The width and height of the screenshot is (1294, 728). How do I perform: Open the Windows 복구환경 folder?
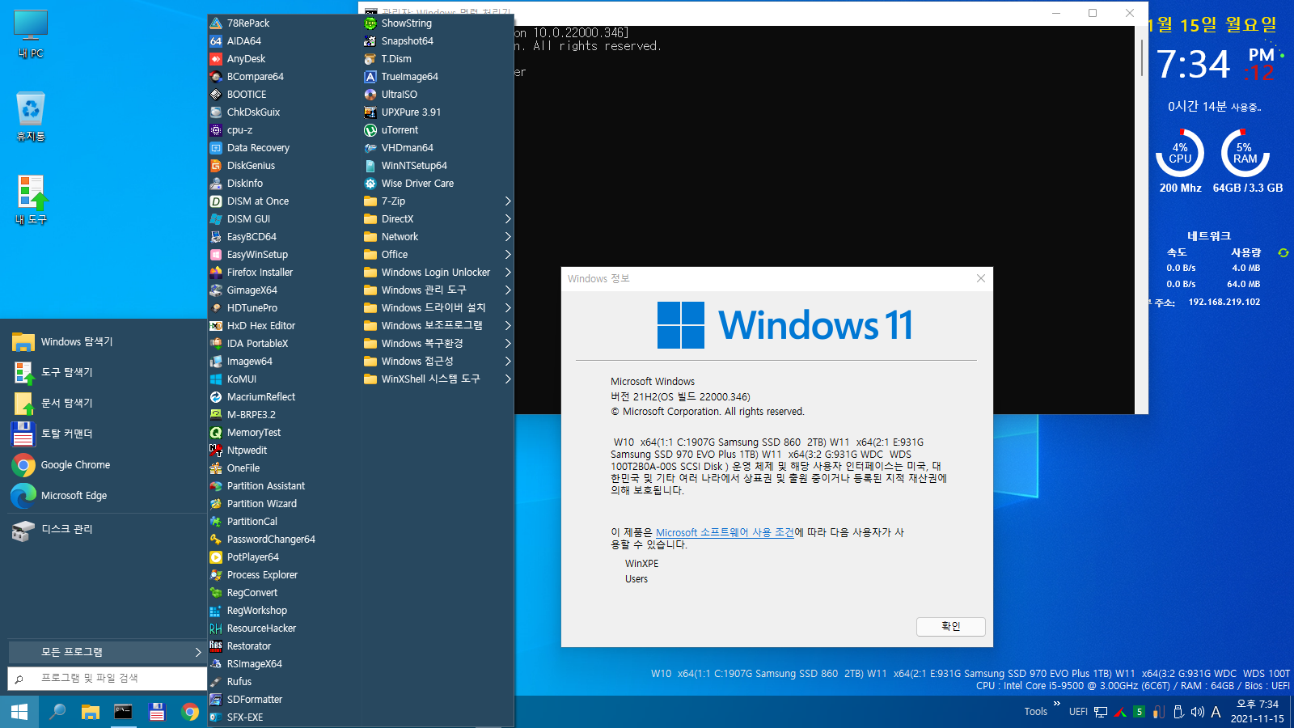(438, 344)
